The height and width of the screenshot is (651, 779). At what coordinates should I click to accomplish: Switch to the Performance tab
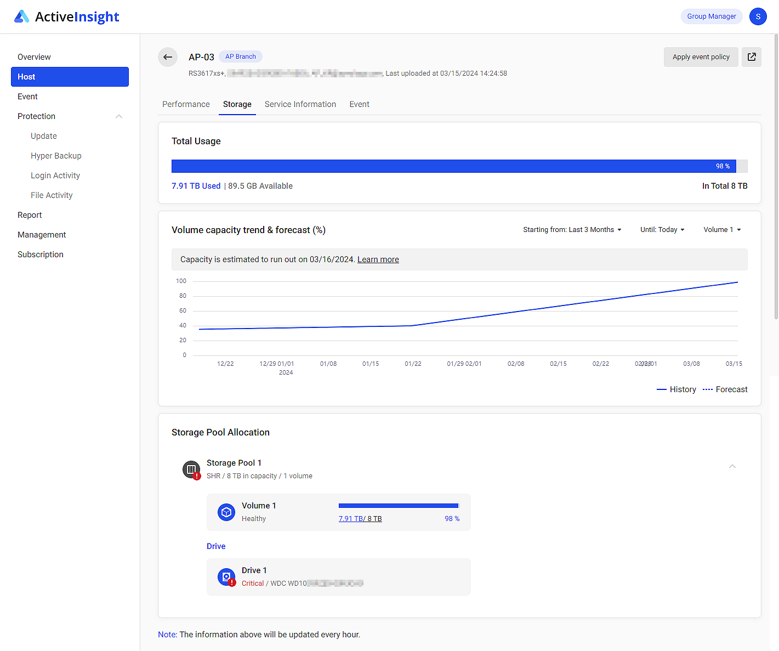[186, 104]
